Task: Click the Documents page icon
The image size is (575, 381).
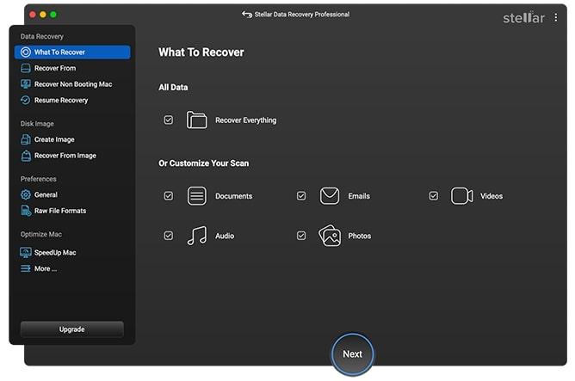Action: point(197,196)
